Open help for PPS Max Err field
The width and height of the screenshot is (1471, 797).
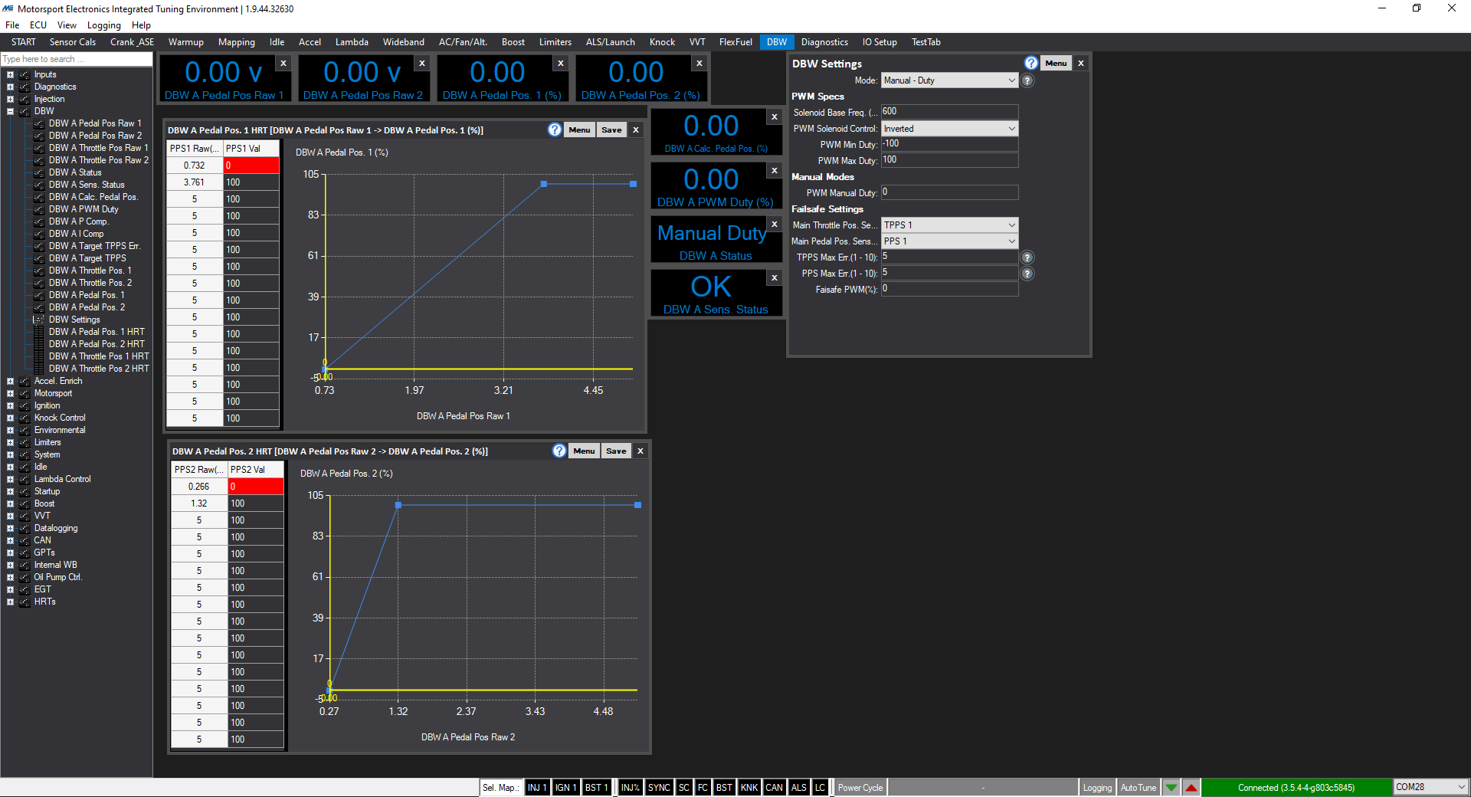pyautogui.click(x=1027, y=274)
